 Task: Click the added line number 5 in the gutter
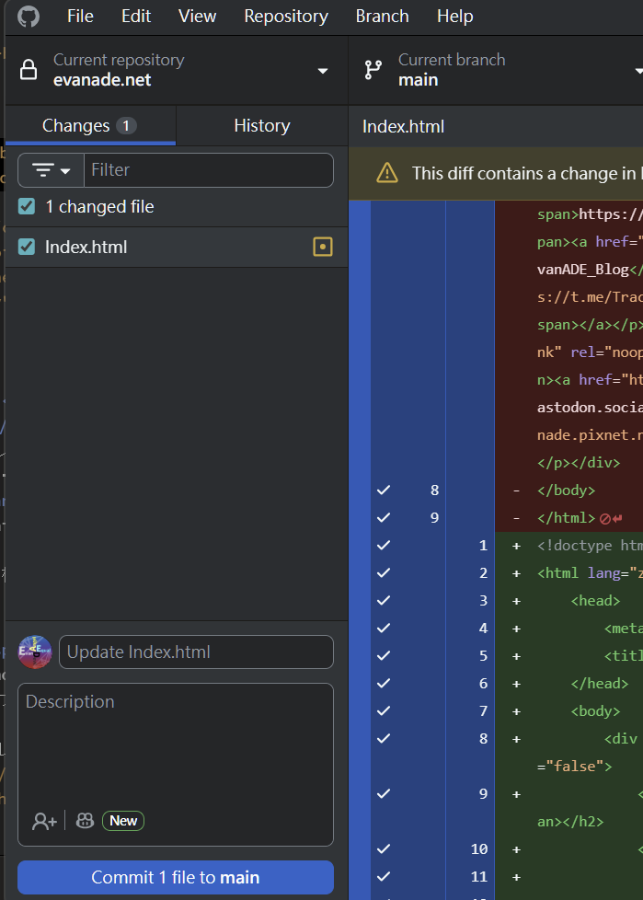click(483, 655)
